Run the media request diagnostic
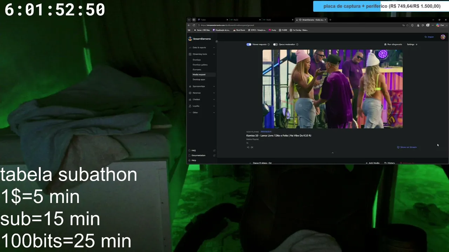 pos(393,44)
